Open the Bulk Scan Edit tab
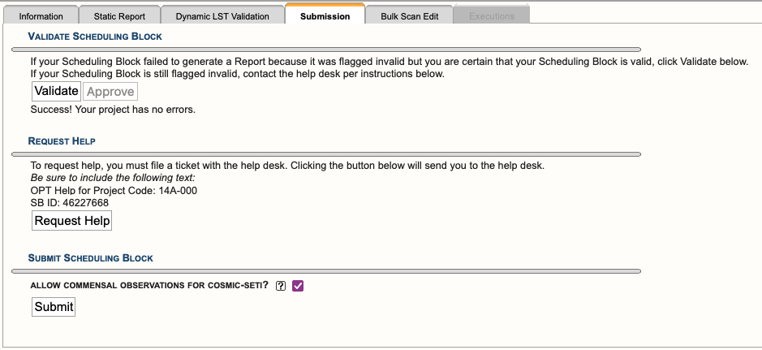 tap(410, 16)
